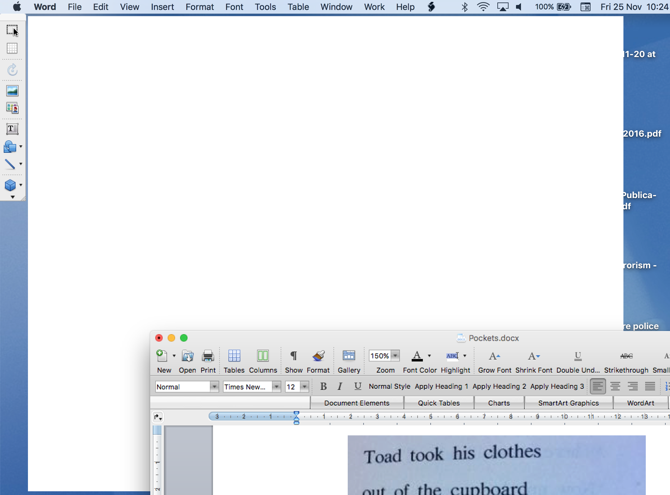Click the Insert Picture icon in left palette
The width and height of the screenshot is (670, 495).
(12, 91)
